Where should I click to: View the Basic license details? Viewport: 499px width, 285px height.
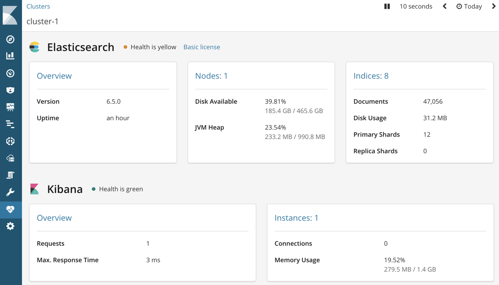tap(202, 47)
